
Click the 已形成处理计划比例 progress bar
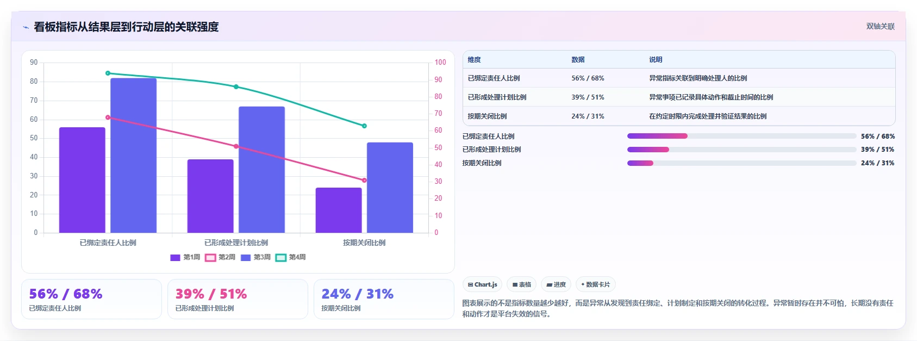click(741, 150)
